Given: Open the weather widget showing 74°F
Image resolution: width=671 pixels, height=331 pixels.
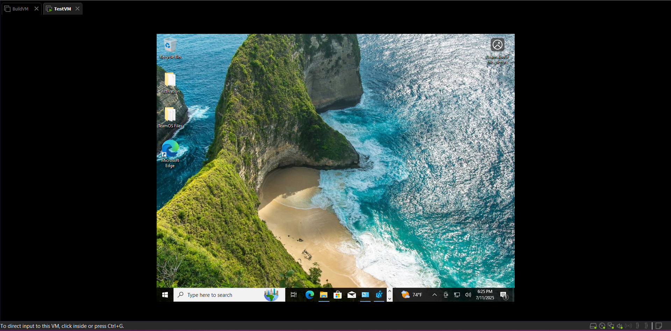Looking at the screenshot, I should pyautogui.click(x=412, y=295).
